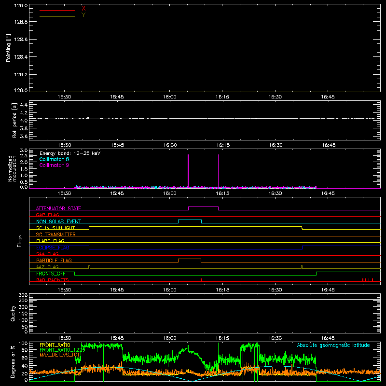
Task: Click the SC_TRANSMITTER flag label
Action: (55, 234)
